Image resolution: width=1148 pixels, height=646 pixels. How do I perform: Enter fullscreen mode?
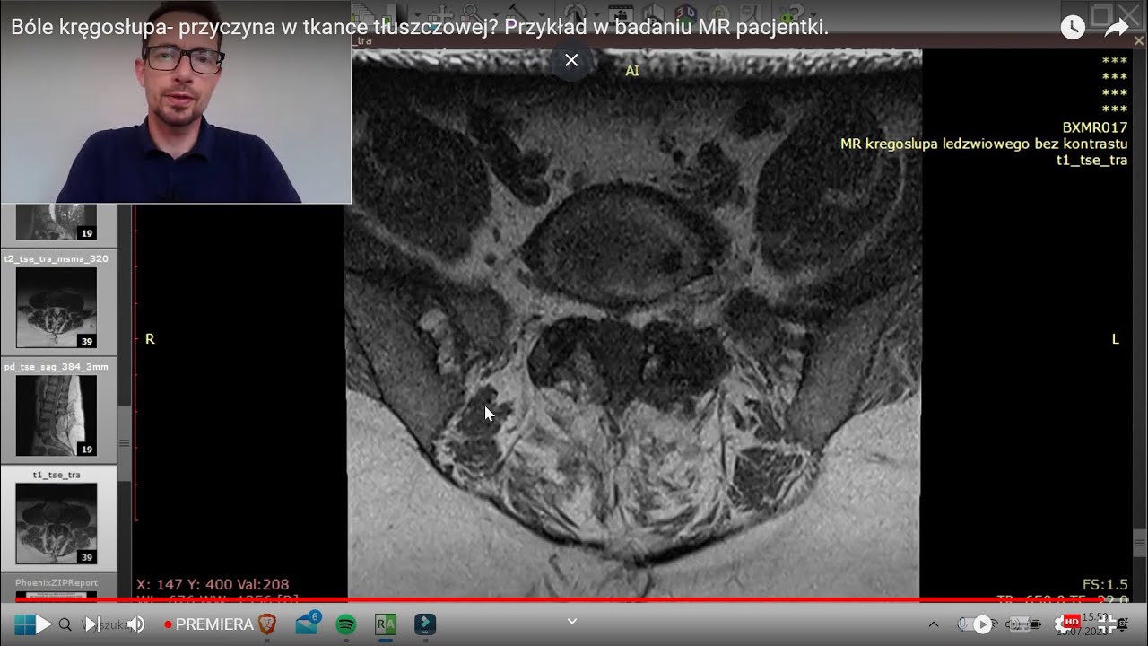pyautogui.click(x=1108, y=624)
